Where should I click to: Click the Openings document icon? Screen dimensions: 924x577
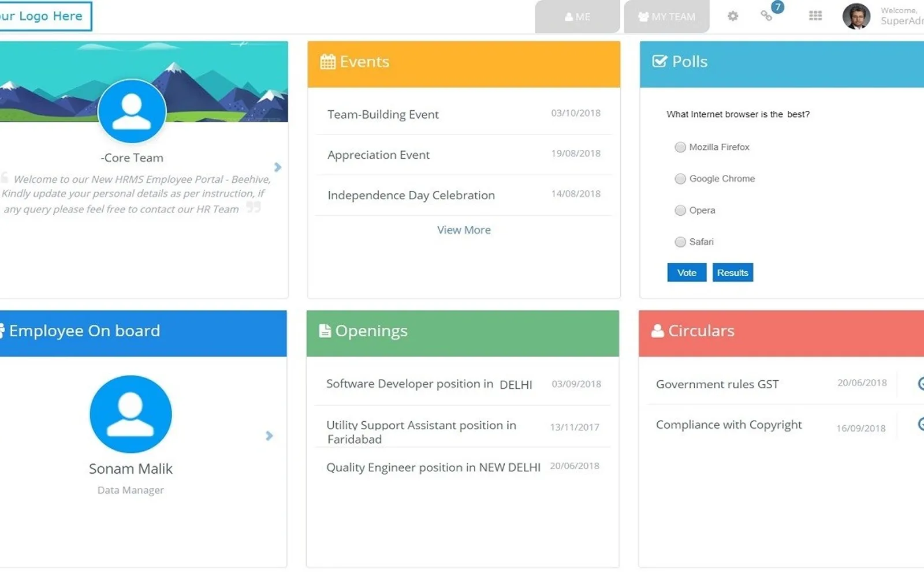tap(325, 331)
